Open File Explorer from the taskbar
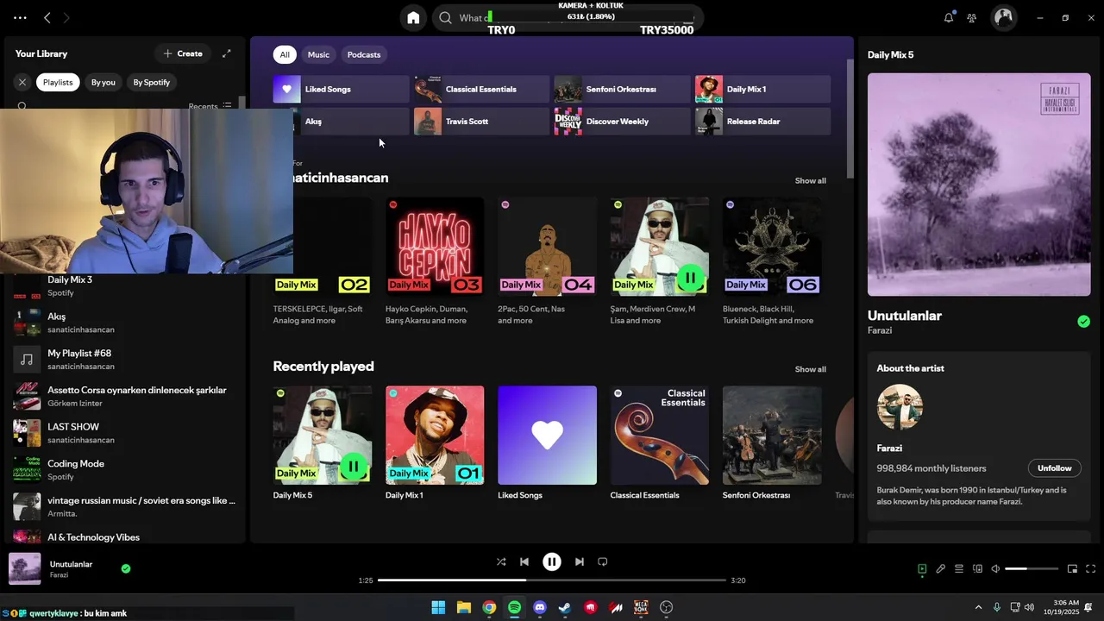The width and height of the screenshot is (1104, 621). coord(464,607)
